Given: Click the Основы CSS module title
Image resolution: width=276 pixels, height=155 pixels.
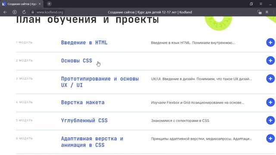Looking at the screenshot, I should (77, 61).
